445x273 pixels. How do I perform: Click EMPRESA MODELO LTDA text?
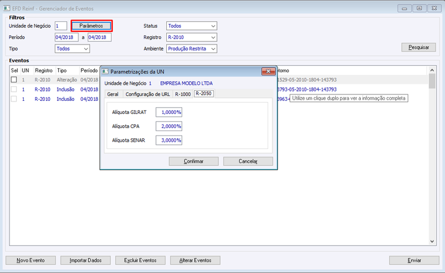click(186, 83)
